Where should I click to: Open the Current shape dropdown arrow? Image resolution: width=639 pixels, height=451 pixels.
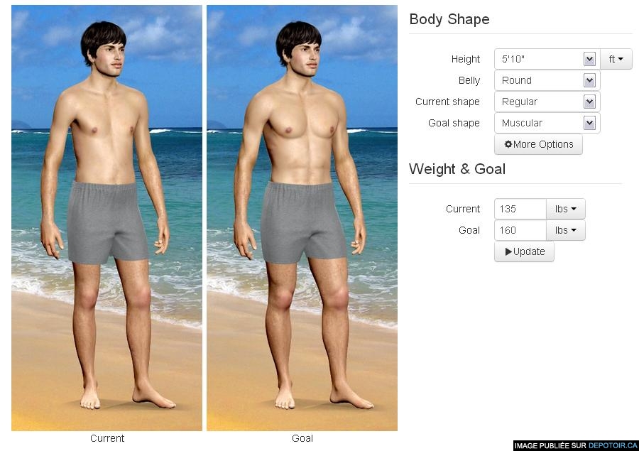tap(589, 102)
